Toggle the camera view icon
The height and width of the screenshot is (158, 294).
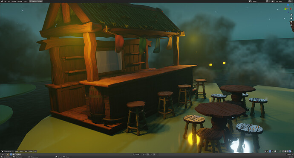pyautogui.click(x=291, y=22)
